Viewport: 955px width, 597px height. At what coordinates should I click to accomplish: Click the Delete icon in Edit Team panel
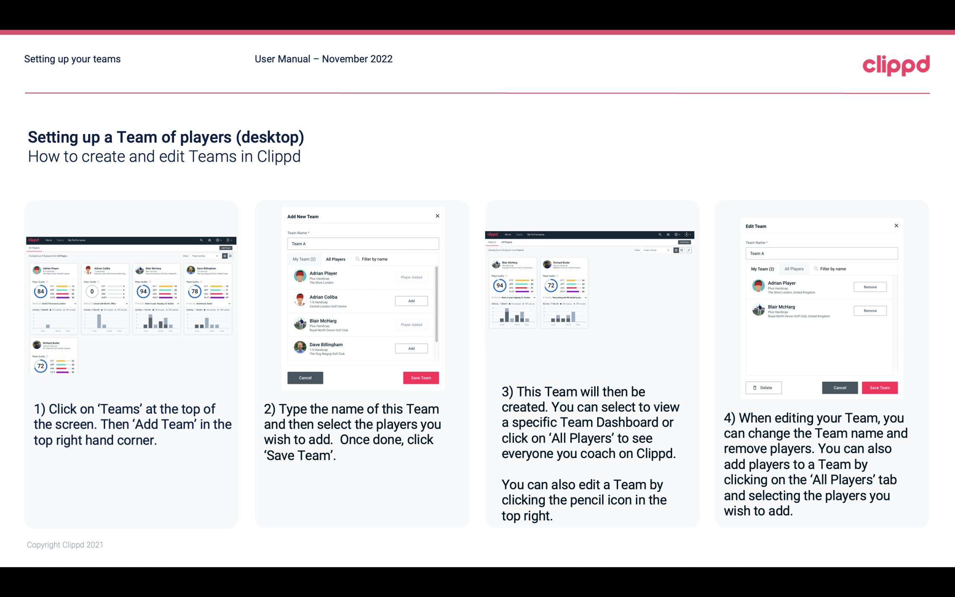[763, 387]
